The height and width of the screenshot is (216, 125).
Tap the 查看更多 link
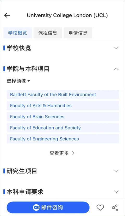59,153
